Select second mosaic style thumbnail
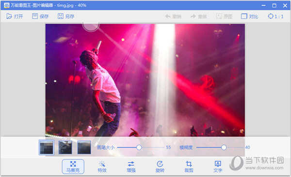The height and width of the screenshot is (177, 291). pyautogui.click(x=65, y=147)
